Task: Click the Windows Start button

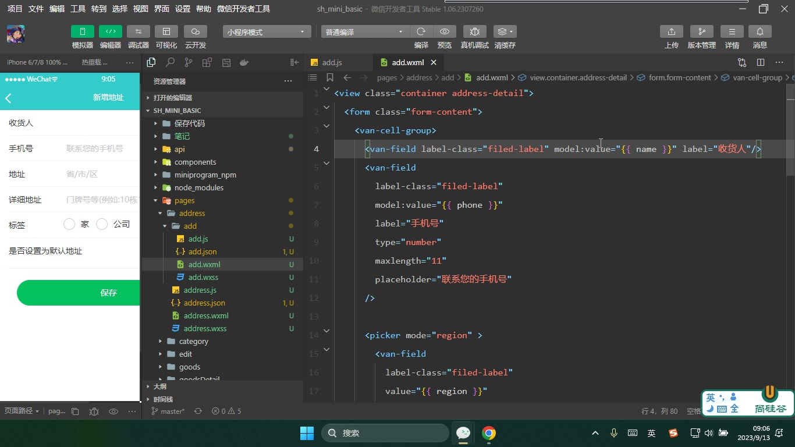Action: pos(307,433)
